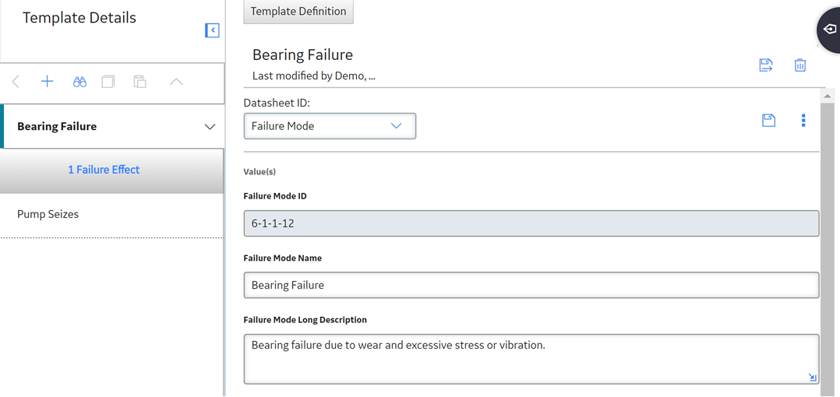Click the back arrow in left toolbar
Image resolution: width=840 pixels, height=397 pixels.
(16, 82)
